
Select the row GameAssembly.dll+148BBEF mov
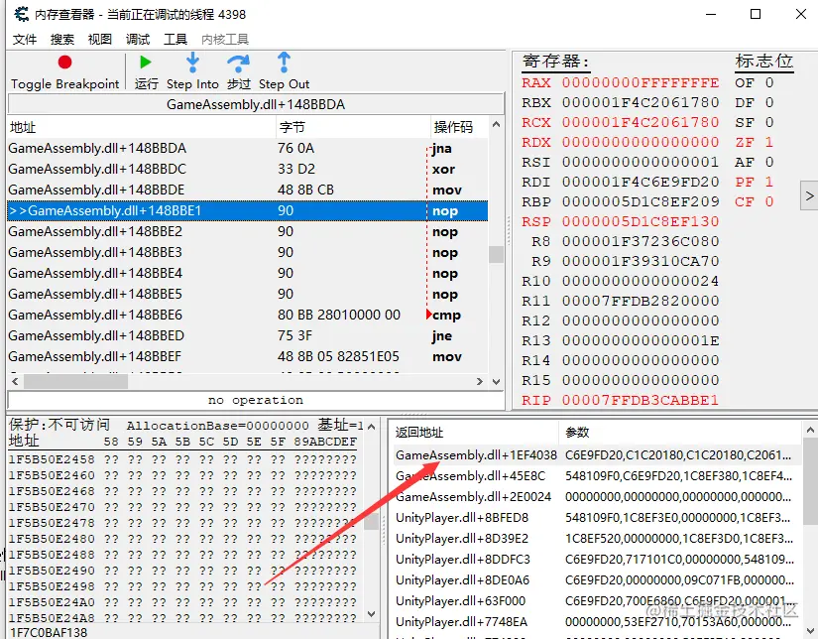[248, 357]
